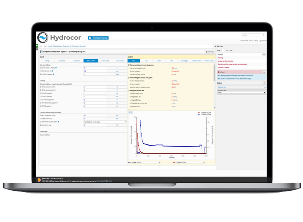The width and height of the screenshot is (303, 222).
Task: Click the info icon beside Corrosion Inhibitor Availability
Action: [56, 68]
